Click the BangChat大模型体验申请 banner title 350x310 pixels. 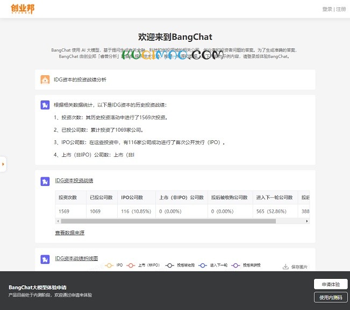coord(38,287)
